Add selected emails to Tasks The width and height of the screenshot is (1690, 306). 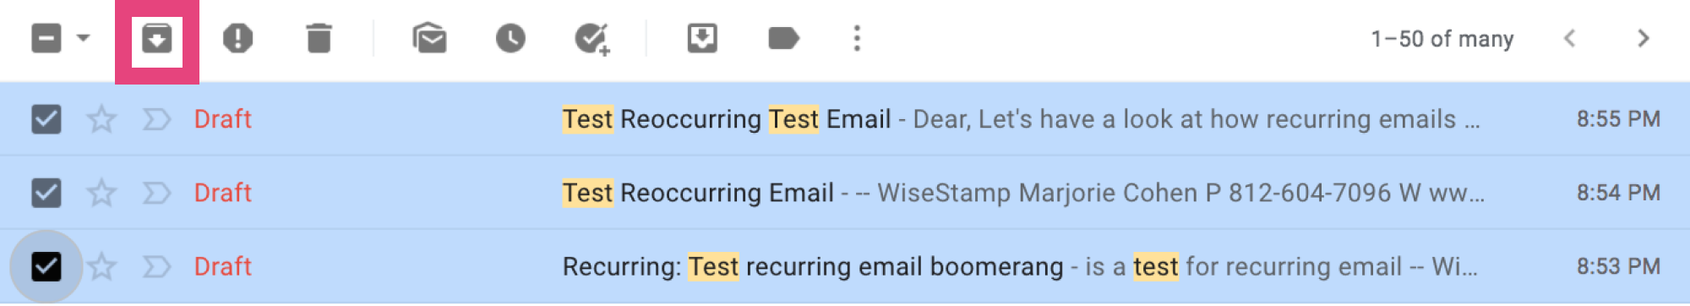coord(591,40)
